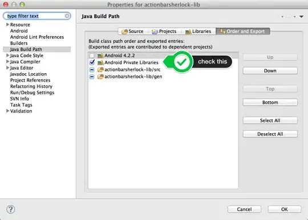
Task: Open the view menu triangle at top right
Action: coord(301,17)
